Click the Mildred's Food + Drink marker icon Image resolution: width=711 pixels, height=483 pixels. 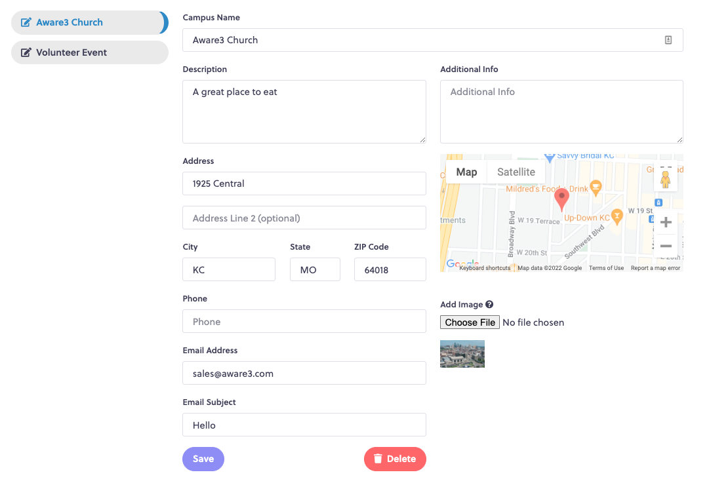pos(596,188)
